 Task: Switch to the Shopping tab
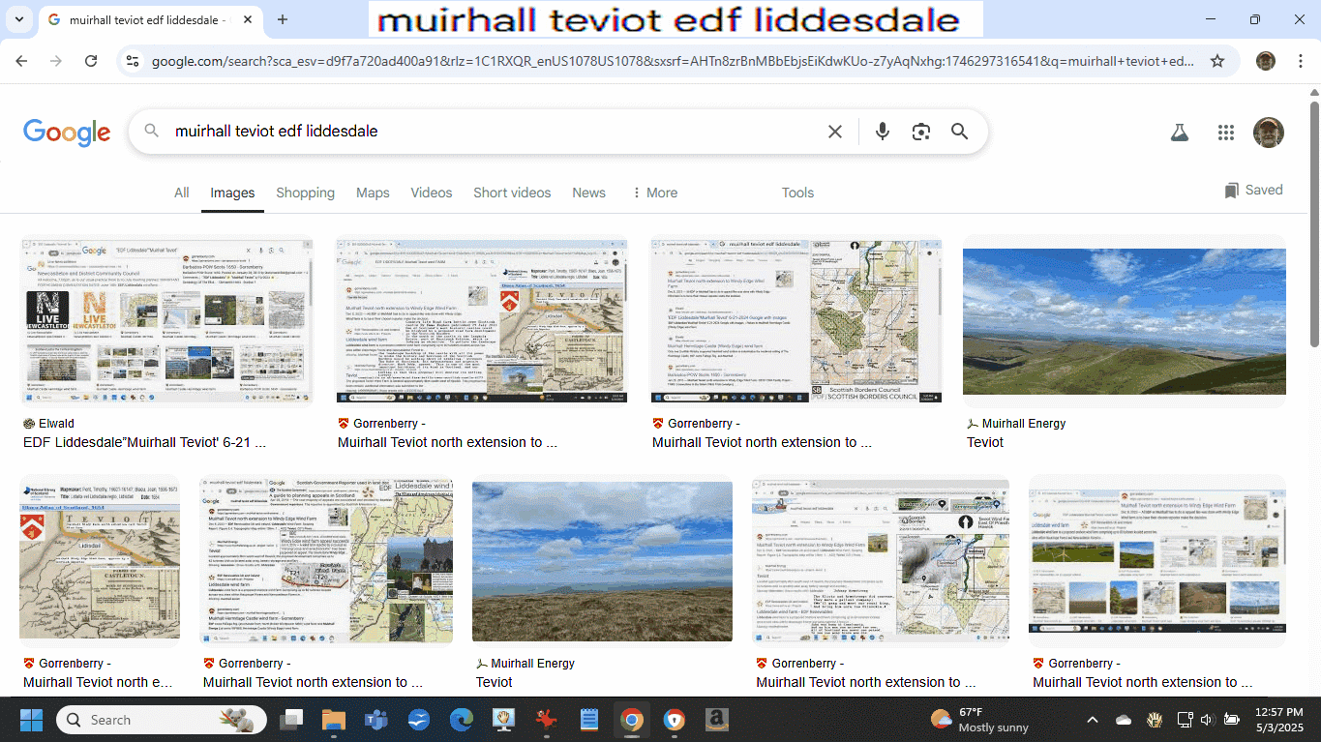pos(305,193)
